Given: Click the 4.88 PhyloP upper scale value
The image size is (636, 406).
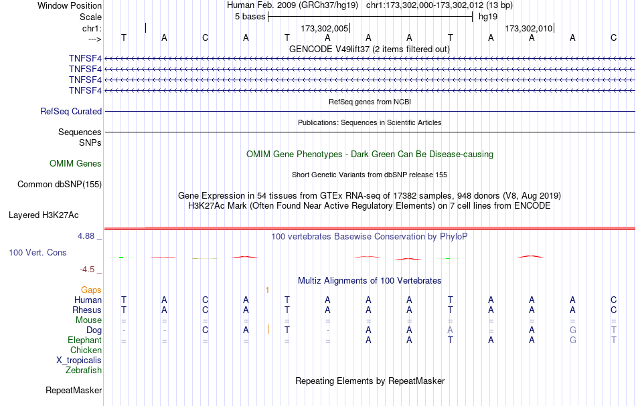Looking at the screenshot, I should click(x=86, y=236).
